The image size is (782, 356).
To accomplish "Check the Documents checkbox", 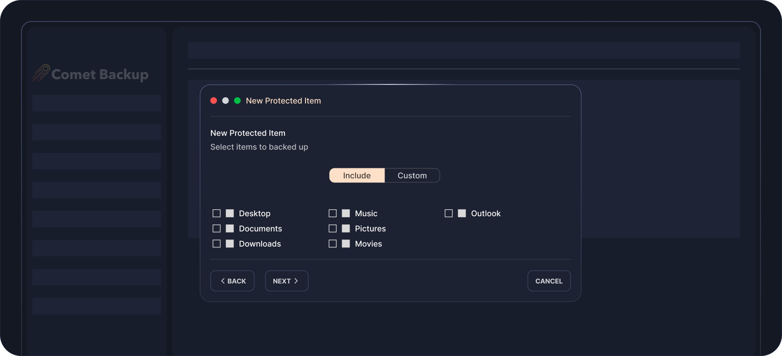I will [217, 229].
